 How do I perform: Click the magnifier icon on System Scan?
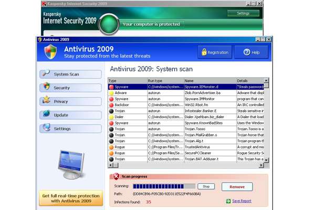46,72
